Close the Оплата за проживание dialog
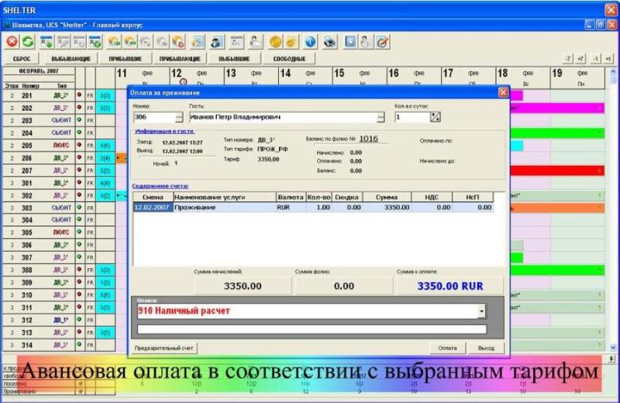Viewport: 620px width, 403px height. [503, 92]
